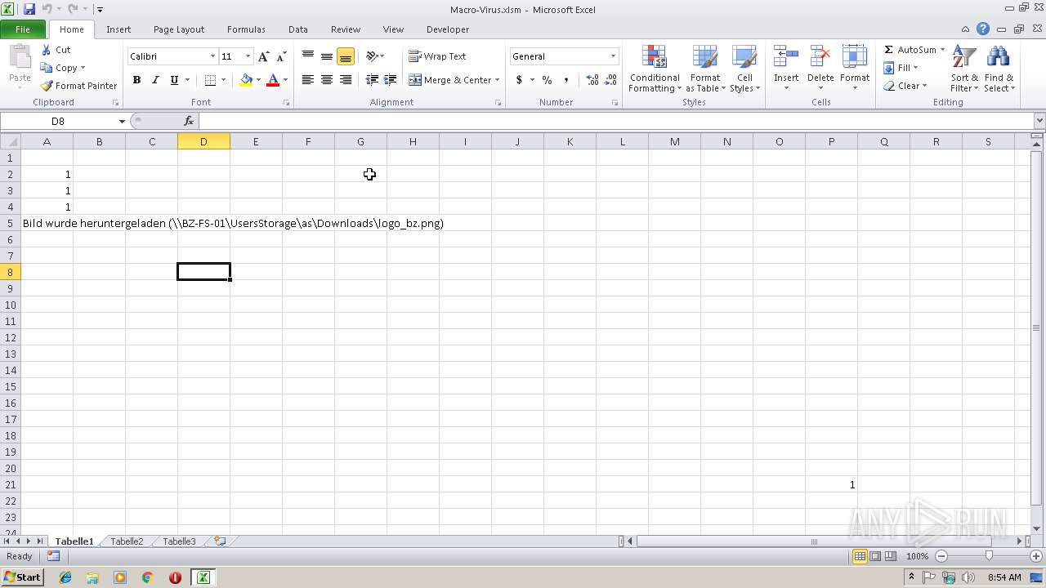Image resolution: width=1046 pixels, height=588 pixels.
Task: Open Format as Table gallery
Action: (x=704, y=69)
